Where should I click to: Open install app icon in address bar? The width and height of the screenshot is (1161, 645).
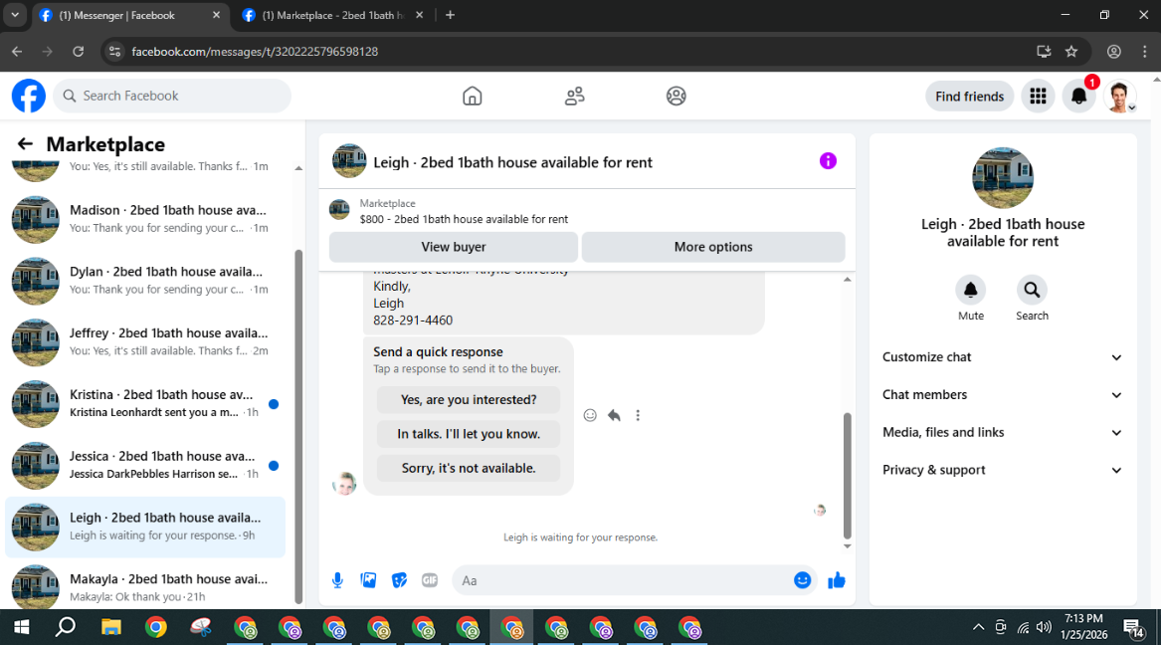[x=1044, y=51]
